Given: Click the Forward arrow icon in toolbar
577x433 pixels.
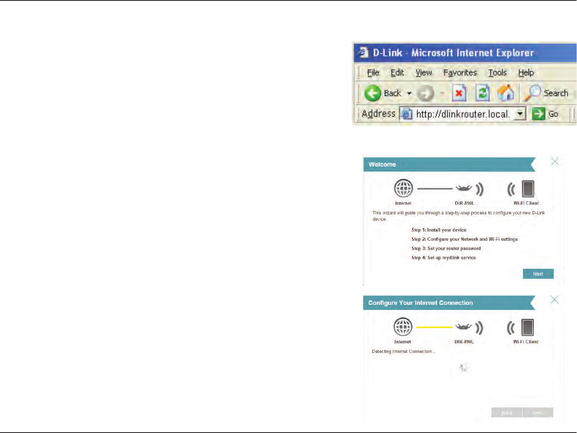Looking at the screenshot, I should coord(425,94).
